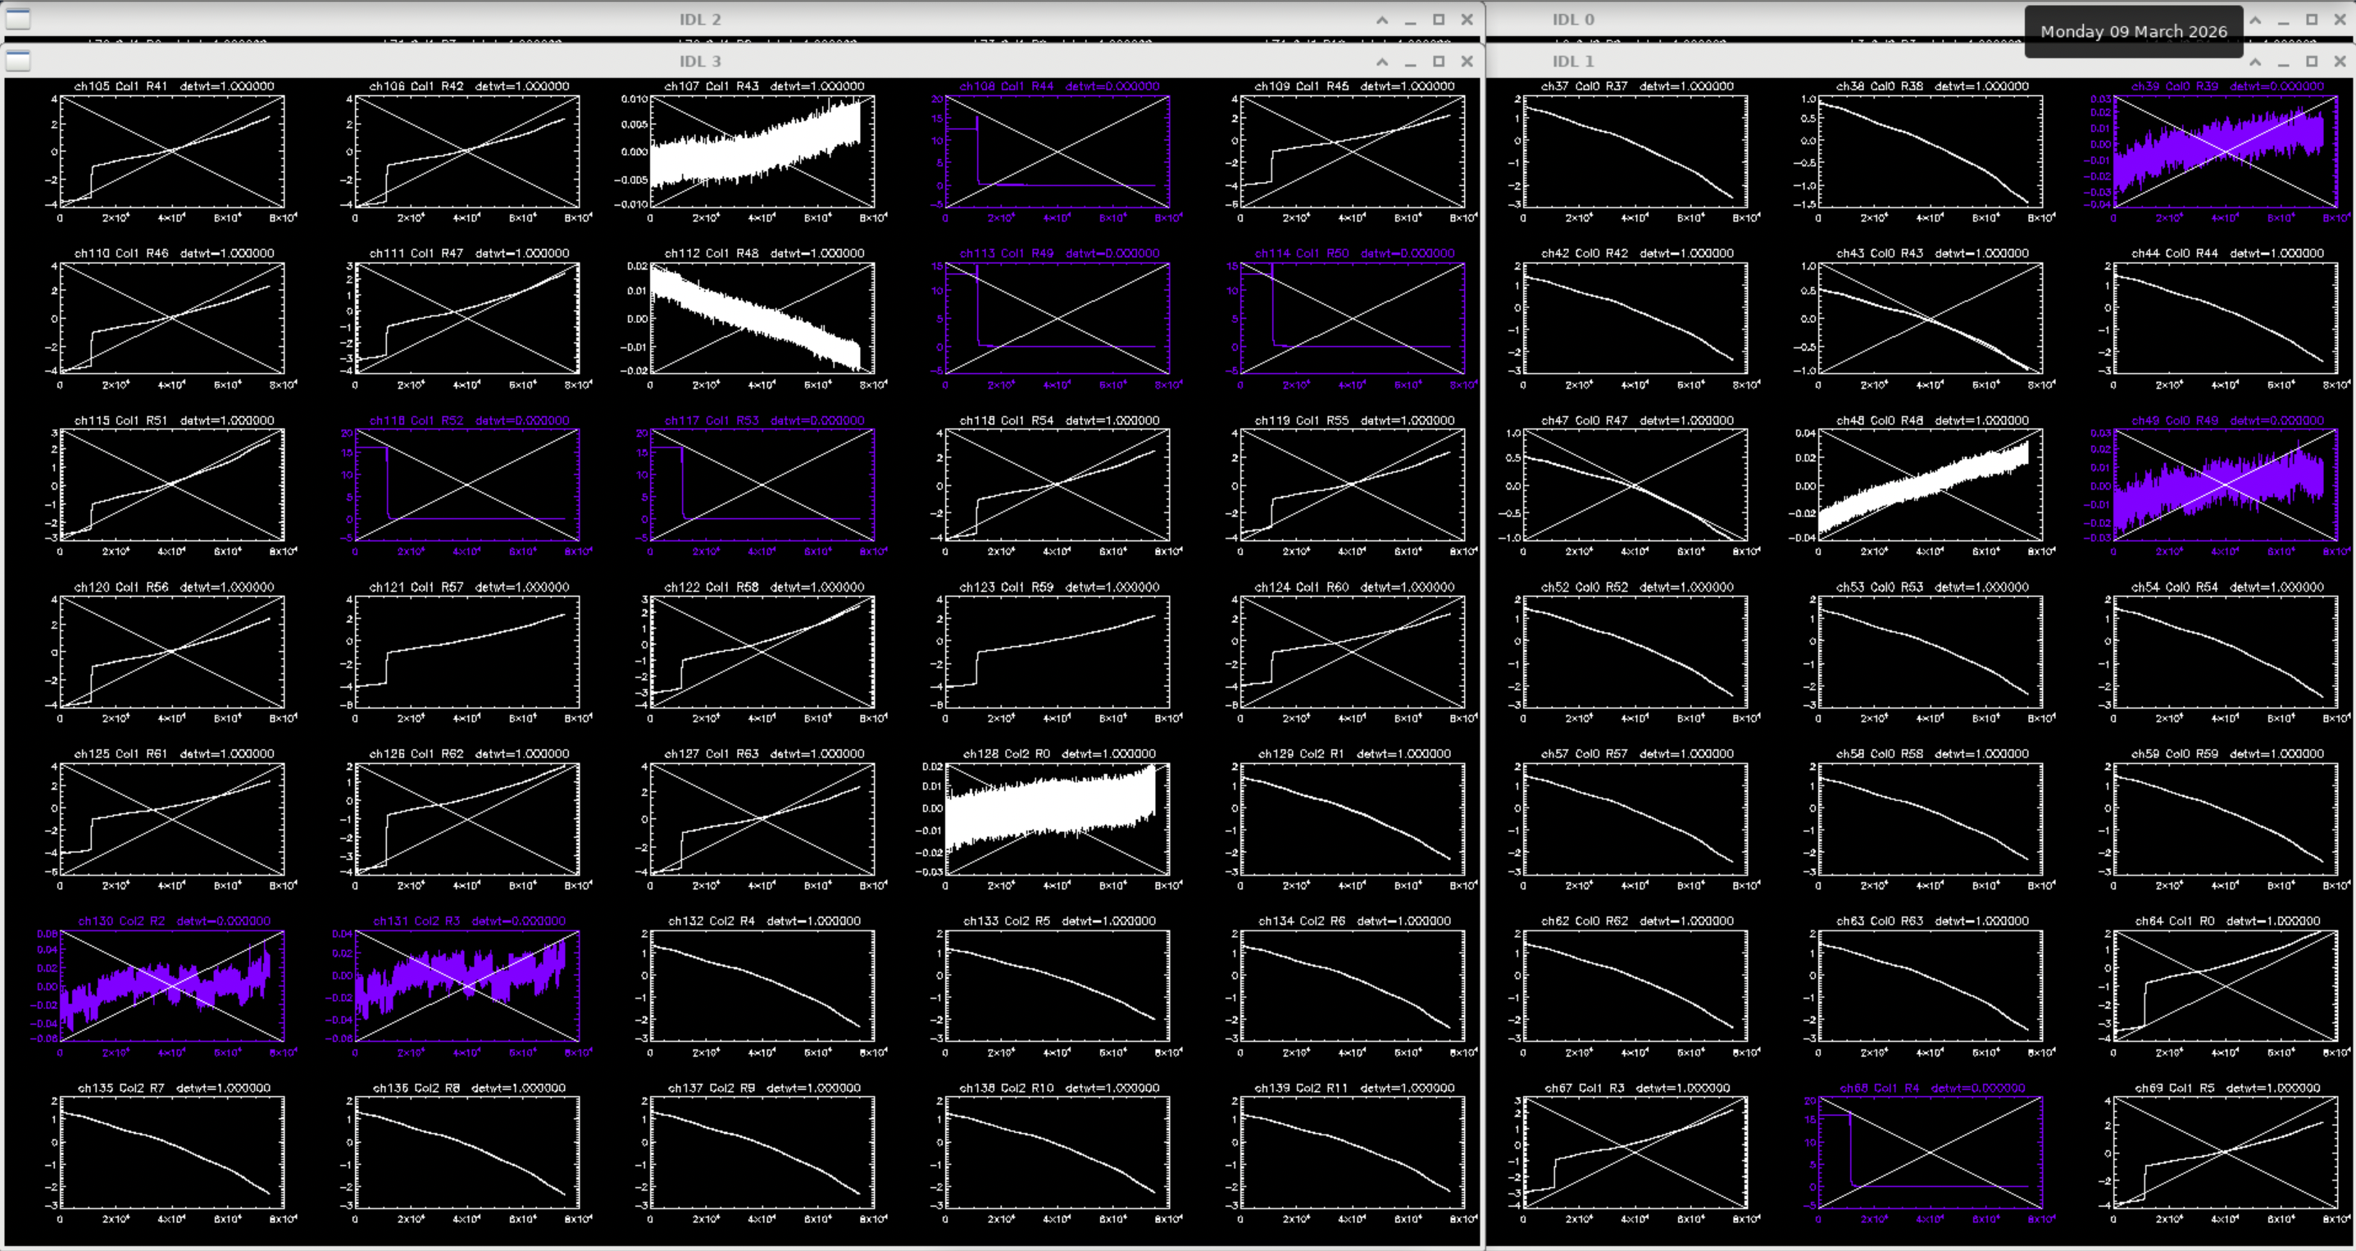Viewport: 2356px width, 1251px height.
Task: Select the purple ch49 Col0 R49 plot
Action: (x=2226, y=484)
